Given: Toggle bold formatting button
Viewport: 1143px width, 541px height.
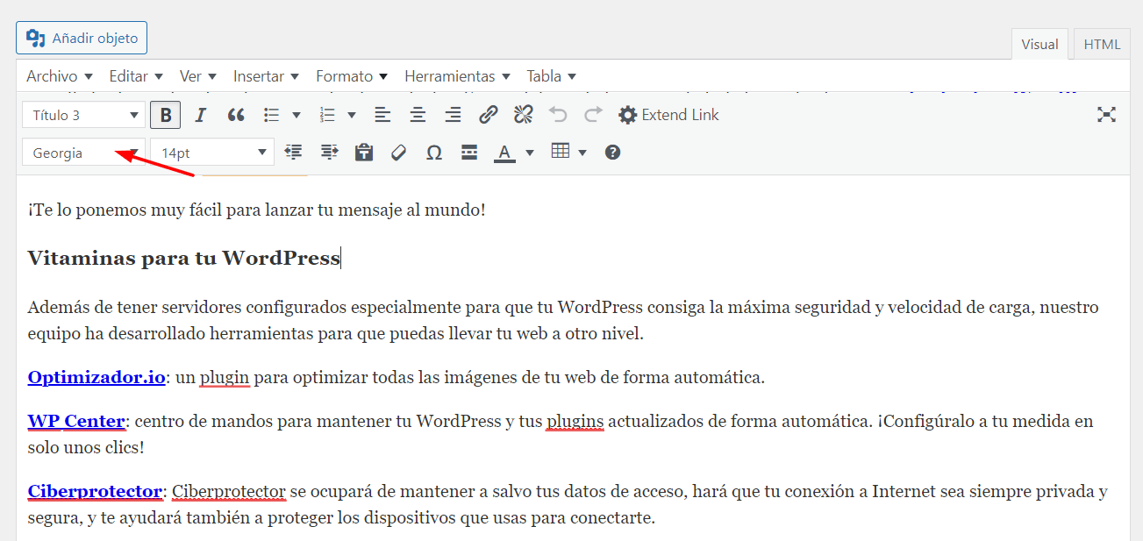Looking at the screenshot, I should tap(165, 115).
